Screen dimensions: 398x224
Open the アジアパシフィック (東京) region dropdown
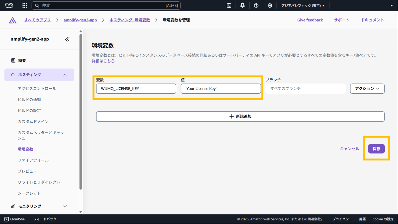pyautogui.click(x=303, y=6)
